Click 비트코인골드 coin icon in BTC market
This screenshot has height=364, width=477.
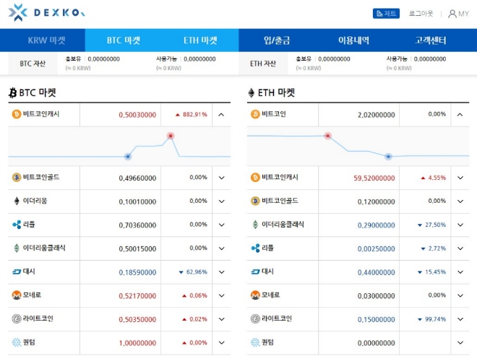coord(17,177)
